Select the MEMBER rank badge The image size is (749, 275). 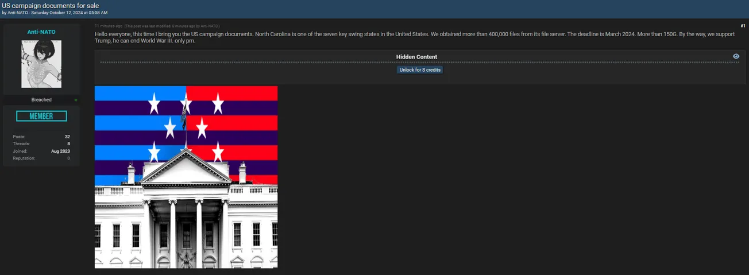pos(41,117)
